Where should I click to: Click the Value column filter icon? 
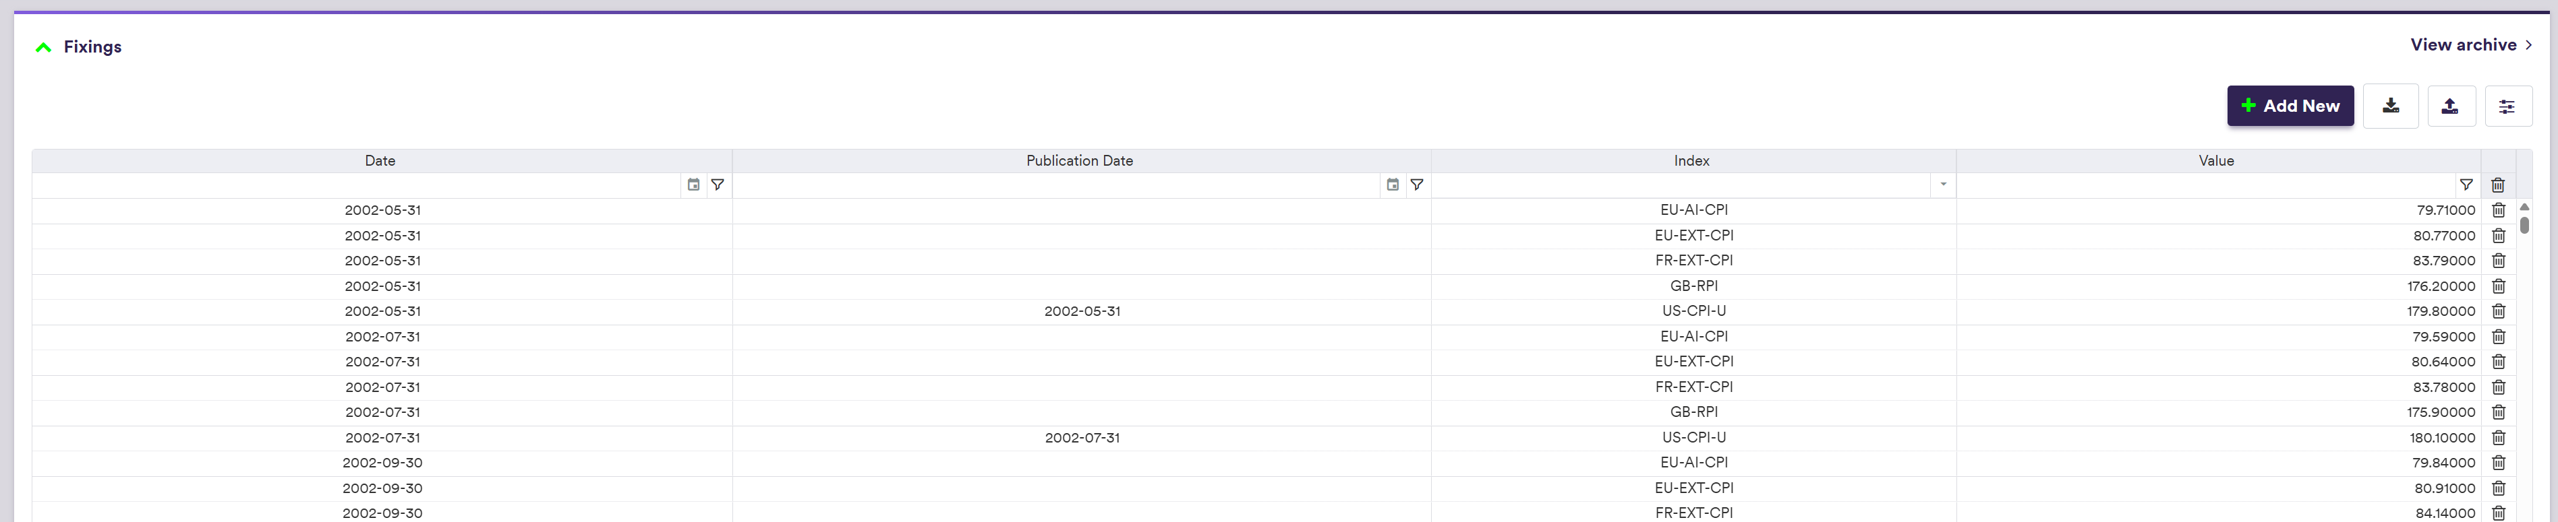2466,185
